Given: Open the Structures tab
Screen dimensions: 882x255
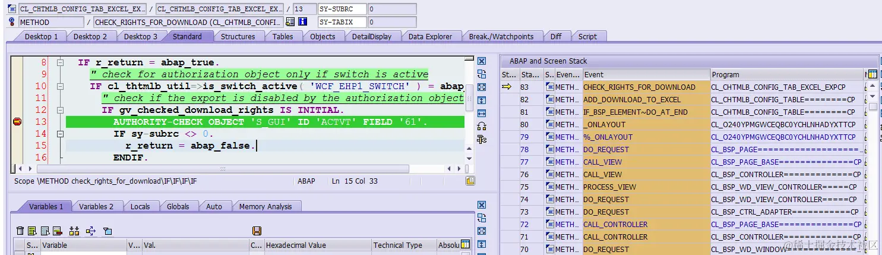Looking at the screenshot, I should [238, 36].
